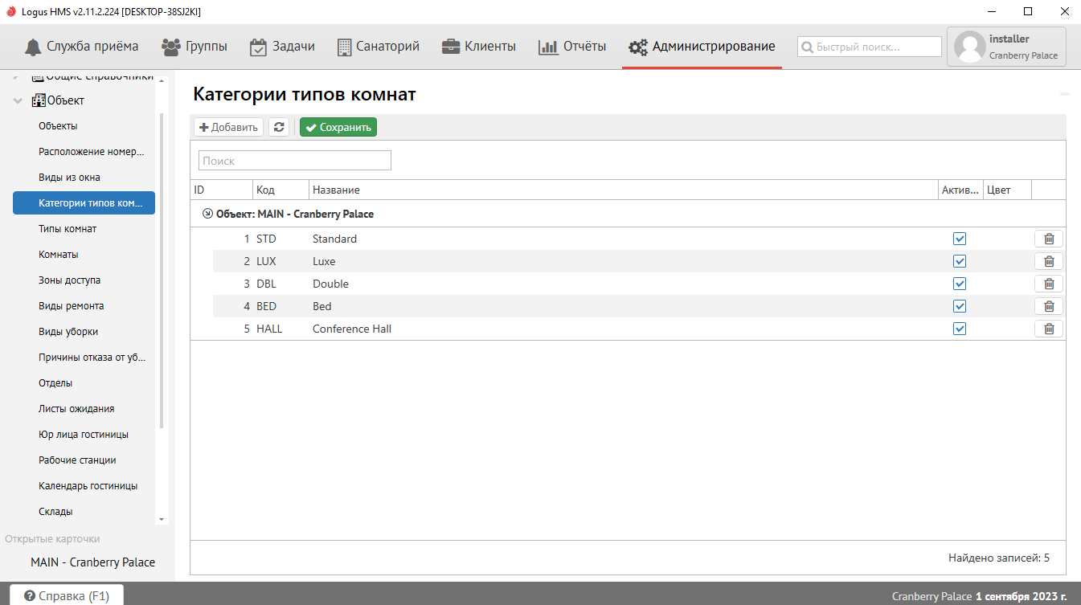Image resolution: width=1081 pixels, height=605 pixels.
Task: Open the Задачи menu
Action: 282,47
